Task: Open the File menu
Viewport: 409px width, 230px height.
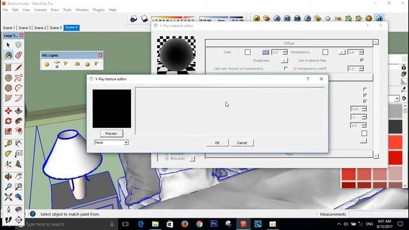Action: click(x=6, y=10)
